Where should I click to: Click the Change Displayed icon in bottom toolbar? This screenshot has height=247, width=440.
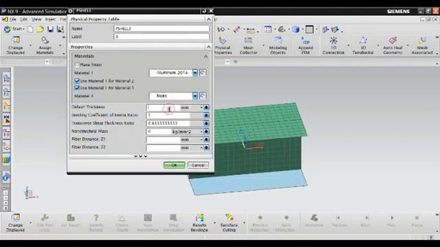tap(15, 222)
